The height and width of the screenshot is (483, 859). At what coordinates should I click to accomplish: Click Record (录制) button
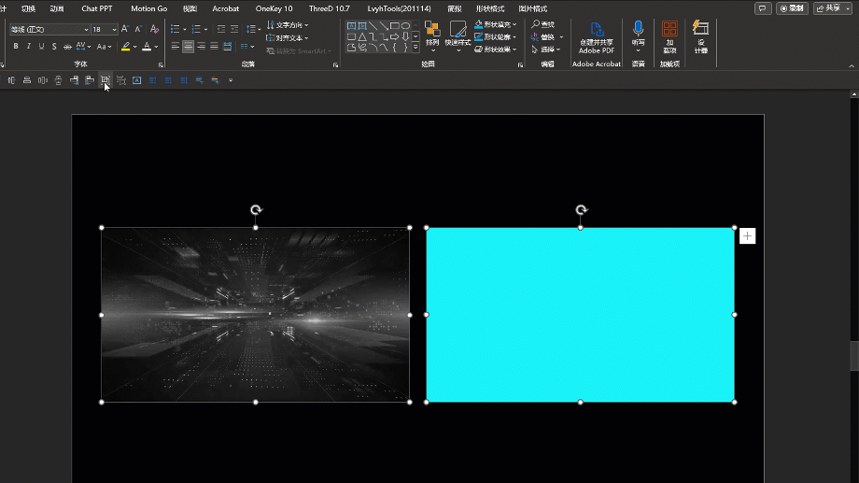(x=792, y=8)
